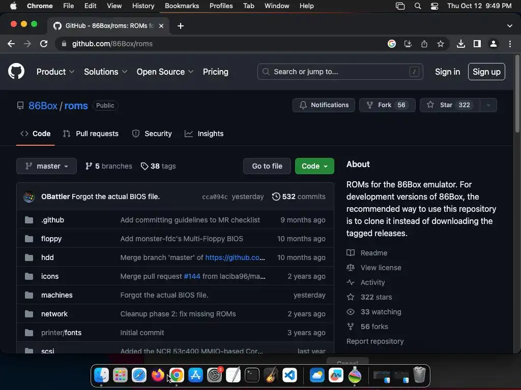Bookmark this page with the star icon

pyautogui.click(x=440, y=44)
